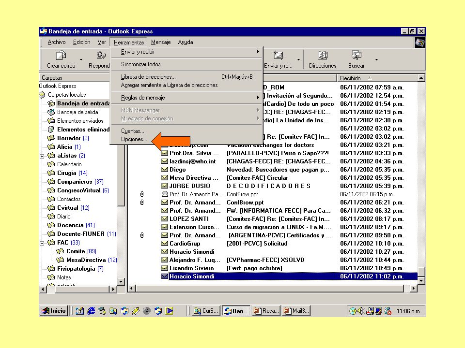Open the Mensaje menu
The width and height of the screenshot is (465, 348).
161,42
